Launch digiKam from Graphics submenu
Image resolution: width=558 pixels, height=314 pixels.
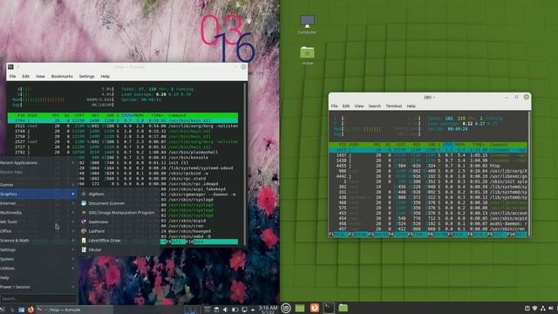coord(120,194)
